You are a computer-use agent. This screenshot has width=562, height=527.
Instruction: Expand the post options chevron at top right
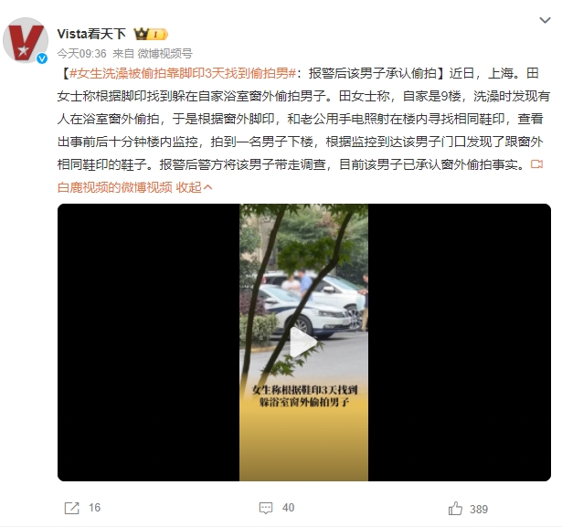pyautogui.click(x=545, y=20)
